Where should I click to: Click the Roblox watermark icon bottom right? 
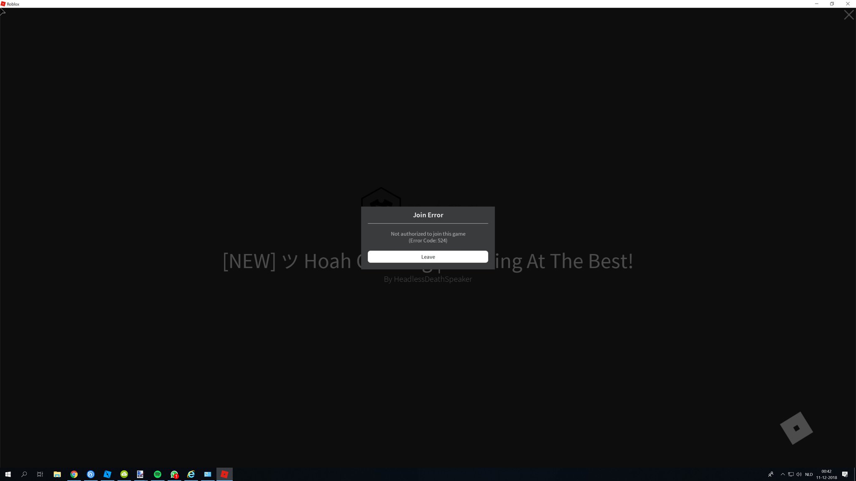click(x=795, y=428)
